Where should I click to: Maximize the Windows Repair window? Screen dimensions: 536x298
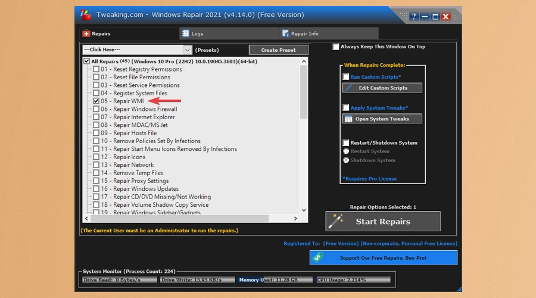pos(435,17)
